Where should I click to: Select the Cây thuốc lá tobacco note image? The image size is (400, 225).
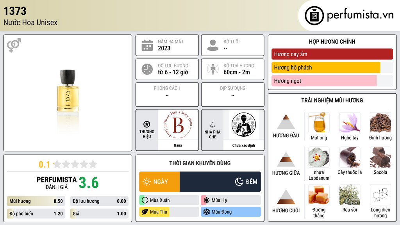pyautogui.click(x=350, y=157)
